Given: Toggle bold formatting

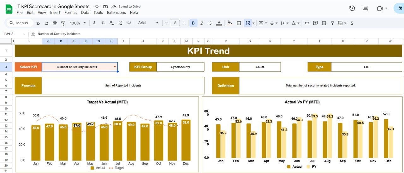Looking at the screenshot, I should [193, 23].
